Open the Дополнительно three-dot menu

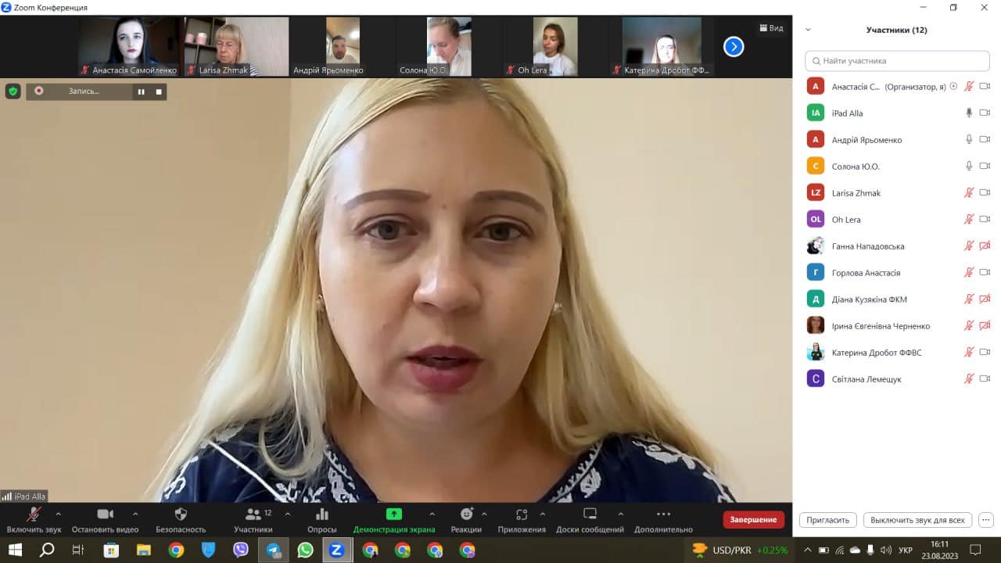click(663, 520)
